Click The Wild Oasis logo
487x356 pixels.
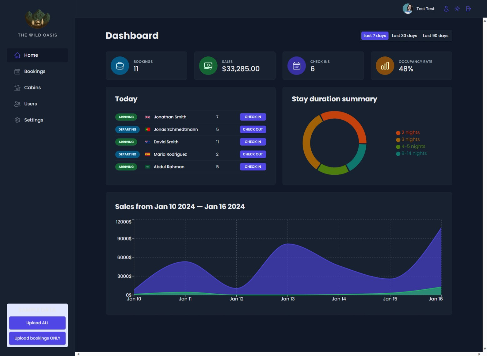coord(38,19)
